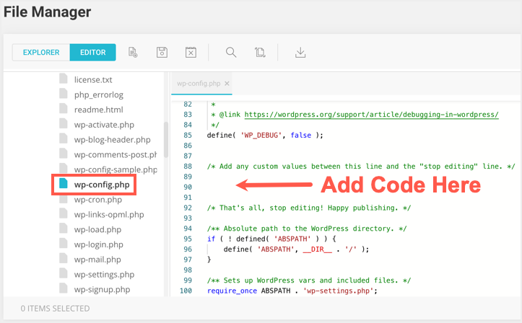Viewport: 522px width, 323px height.
Task: Open the debugging-in-wordpress link
Action: pyautogui.click(x=372, y=115)
